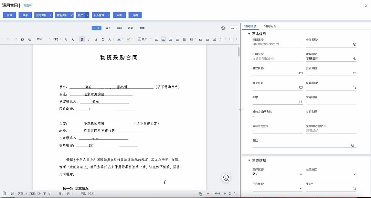
Task: Click the 刷新 button
Action: (x=119, y=15)
